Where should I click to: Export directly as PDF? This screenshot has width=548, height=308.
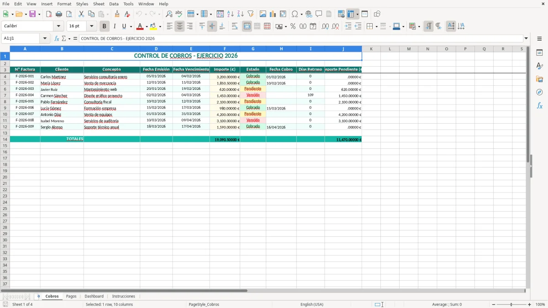click(49, 14)
